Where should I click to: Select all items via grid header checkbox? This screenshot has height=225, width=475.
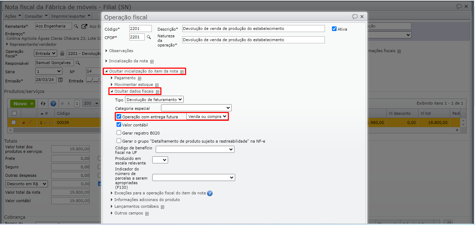(x=14, y=113)
